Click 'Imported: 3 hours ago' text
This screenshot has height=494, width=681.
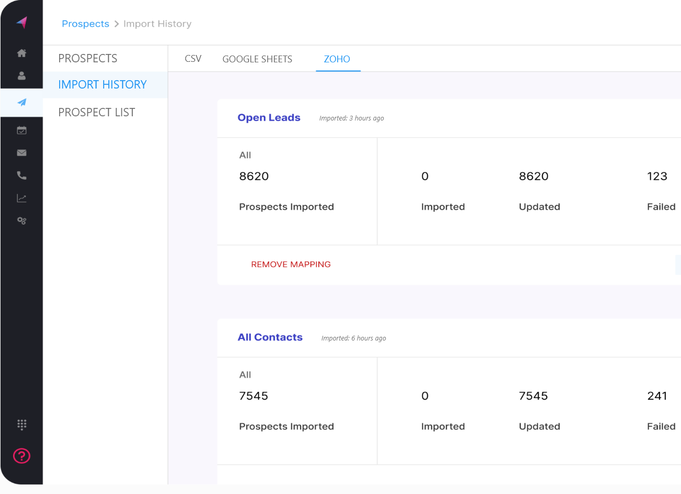click(352, 118)
